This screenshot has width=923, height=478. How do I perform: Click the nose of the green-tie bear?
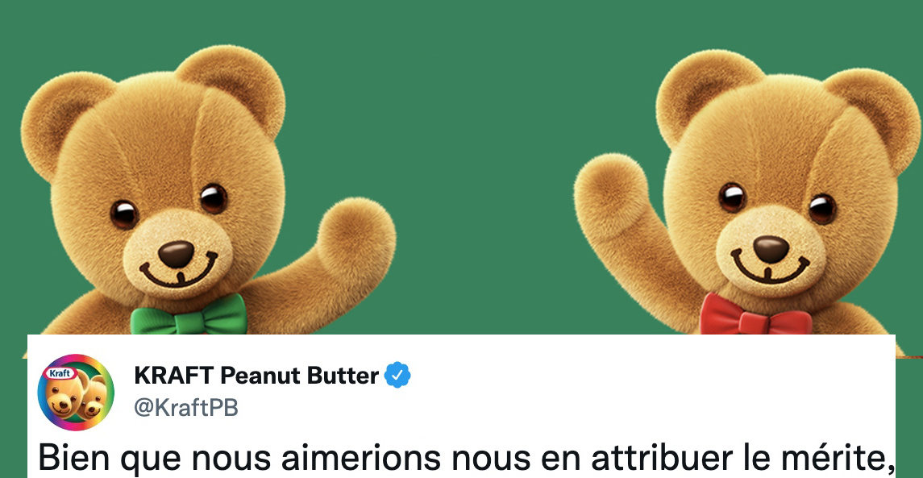176,253
